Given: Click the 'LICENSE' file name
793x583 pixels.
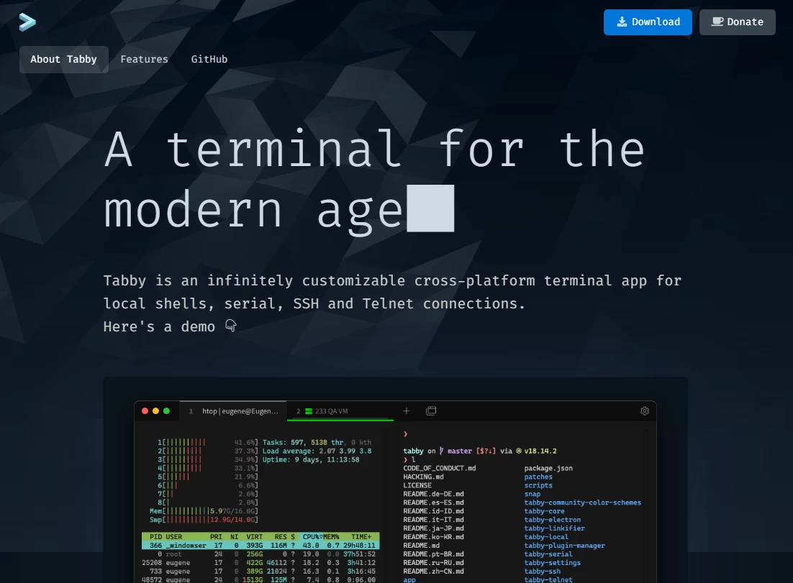Looking at the screenshot, I should click(417, 485).
